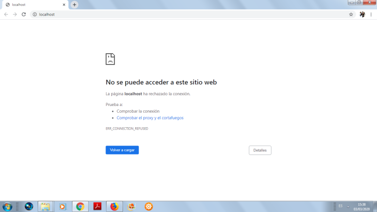Open the orange gear app in taskbar
The width and height of the screenshot is (377, 212).
tap(148, 206)
